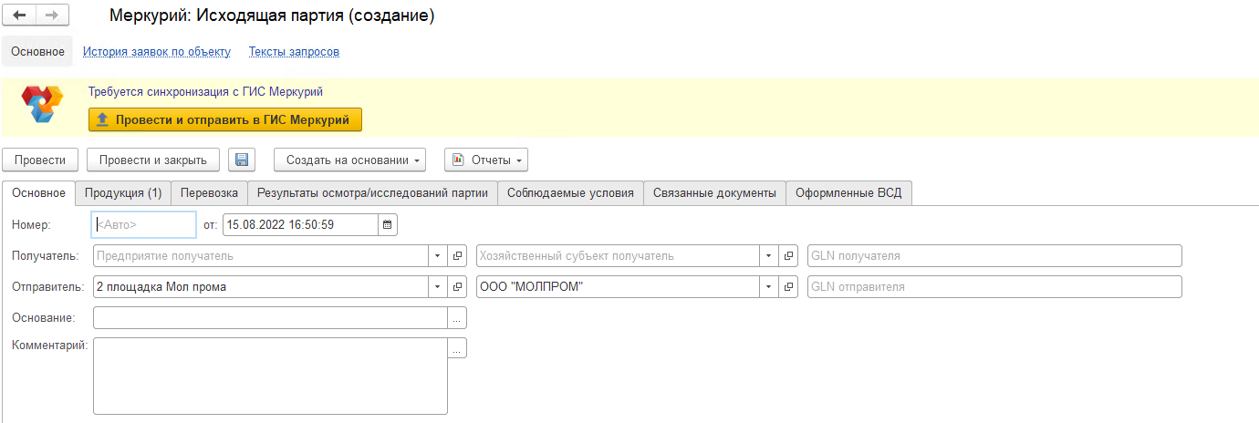
Task: Switch to the Продукция (1) tab
Action: (x=123, y=193)
